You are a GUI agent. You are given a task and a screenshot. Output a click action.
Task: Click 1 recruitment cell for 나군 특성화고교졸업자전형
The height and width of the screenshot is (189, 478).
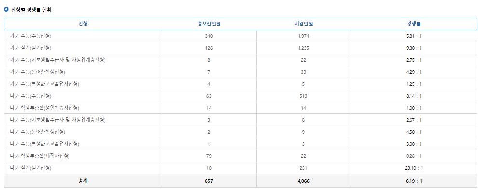(209, 144)
